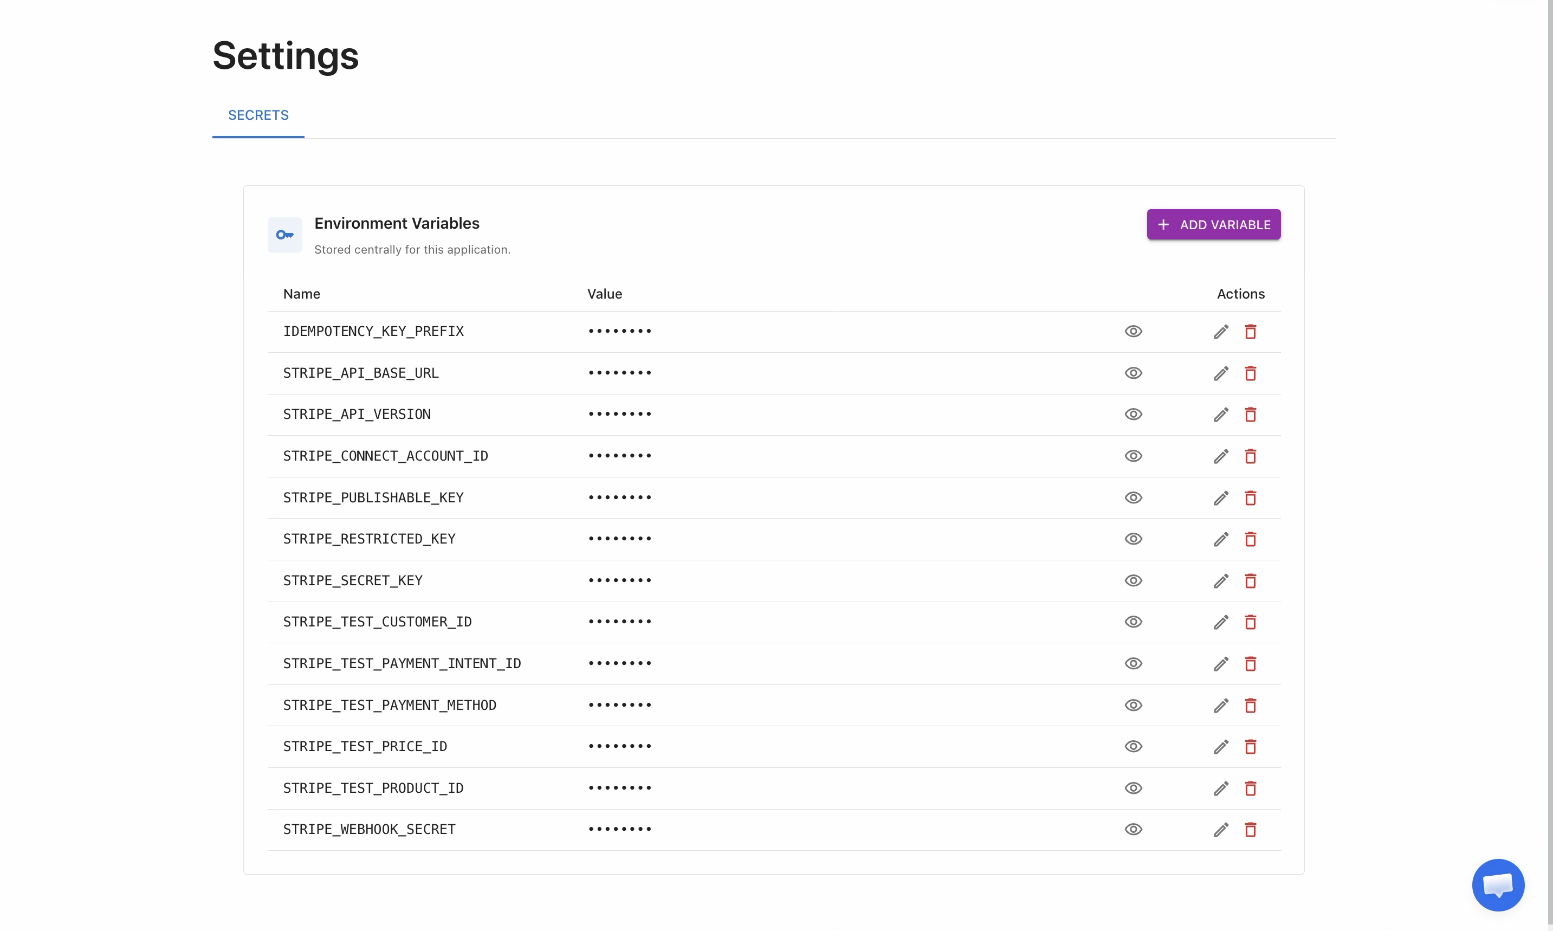Edit the STRIPE_TEST_PRICE_ID variable

point(1221,747)
